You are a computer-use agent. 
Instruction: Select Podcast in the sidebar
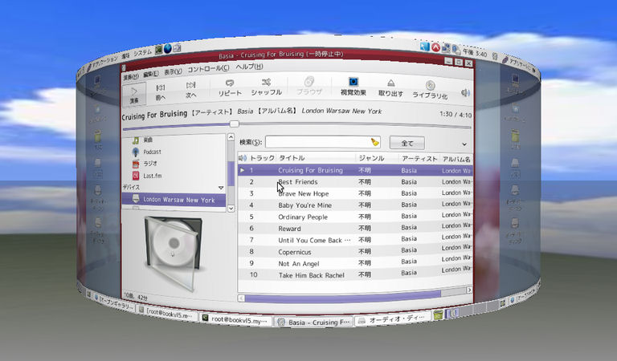pos(147,152)
